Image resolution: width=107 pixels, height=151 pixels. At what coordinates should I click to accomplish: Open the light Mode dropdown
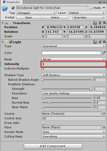(x=74, y=59)
